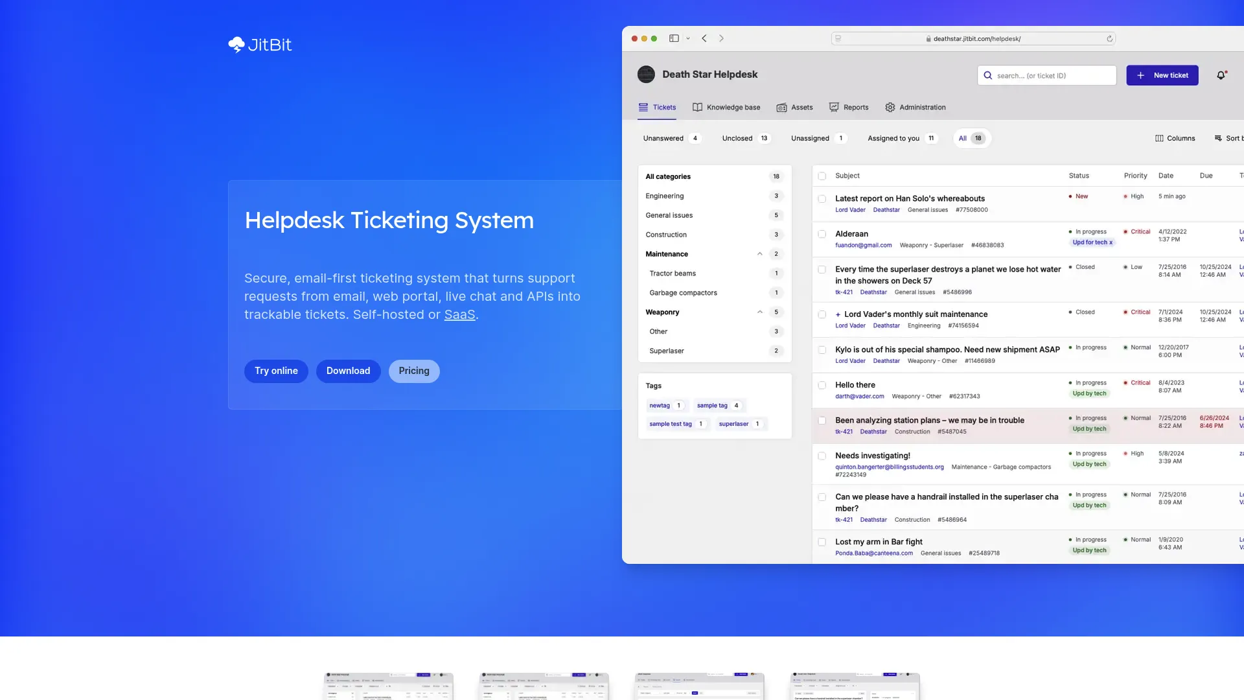The height and width of the screenshot is (700, 1244).
Task: Go back with the browser back arrow
Action: tap(704, 38)
